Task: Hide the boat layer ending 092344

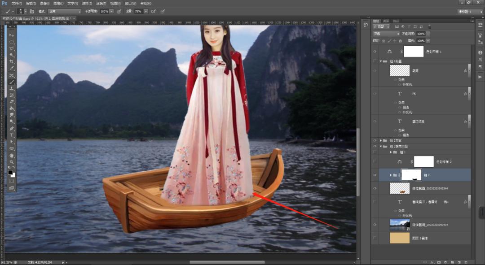Action: pos(375,188)
